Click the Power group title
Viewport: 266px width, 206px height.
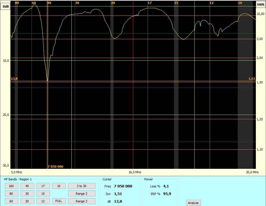pyautogui.click(x=149, y=179)
